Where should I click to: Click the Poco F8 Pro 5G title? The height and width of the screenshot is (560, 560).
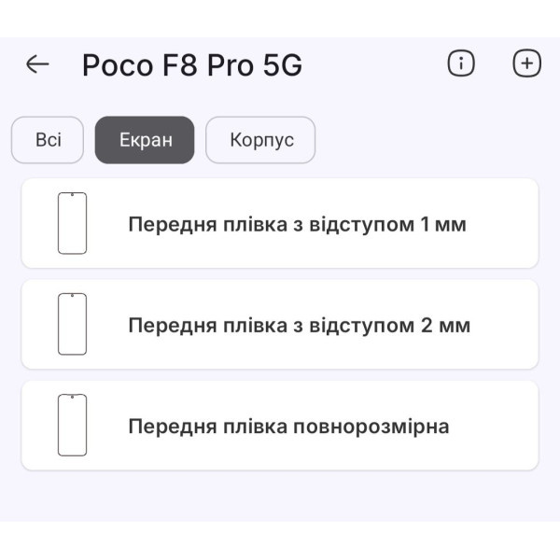(192, 65)
